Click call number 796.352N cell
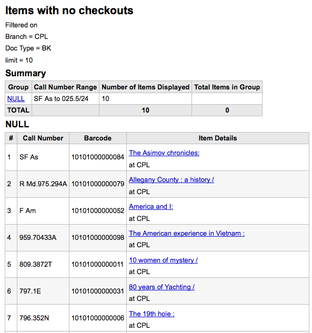The width and height of the screenshot is (312, 333). (x=43, y=318)
